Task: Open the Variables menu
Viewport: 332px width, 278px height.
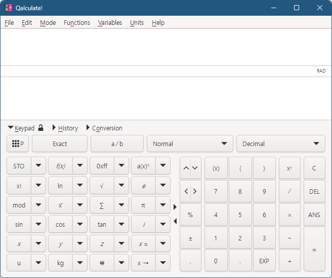Action: [110, 22]
